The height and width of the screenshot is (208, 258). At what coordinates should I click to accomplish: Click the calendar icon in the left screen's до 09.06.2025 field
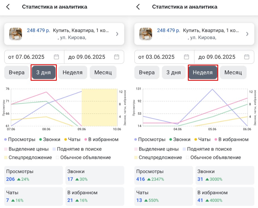coord(117,57)
